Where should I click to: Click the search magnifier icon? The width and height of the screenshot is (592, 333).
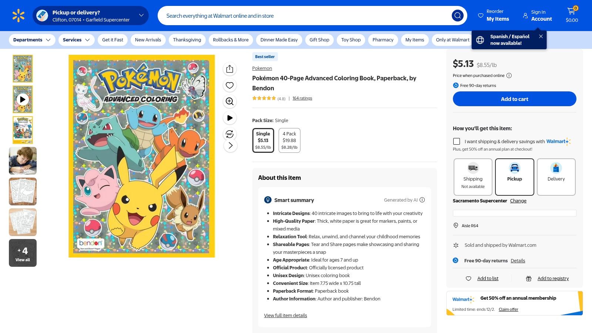(457, 16)
